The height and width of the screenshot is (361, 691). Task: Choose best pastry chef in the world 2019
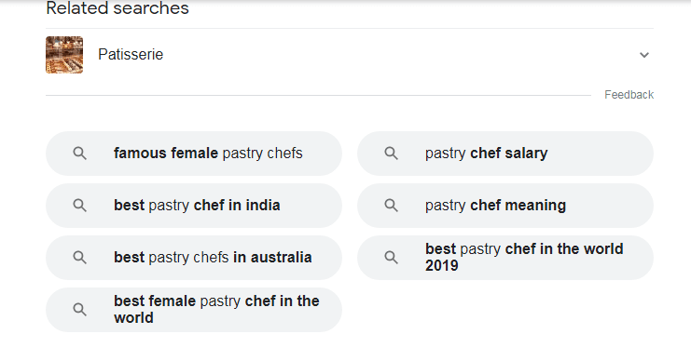point(505,257)
